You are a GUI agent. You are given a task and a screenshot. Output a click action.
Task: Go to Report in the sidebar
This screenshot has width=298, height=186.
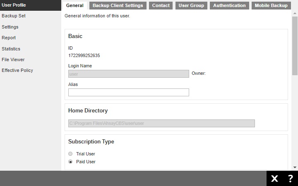(9, 38)
